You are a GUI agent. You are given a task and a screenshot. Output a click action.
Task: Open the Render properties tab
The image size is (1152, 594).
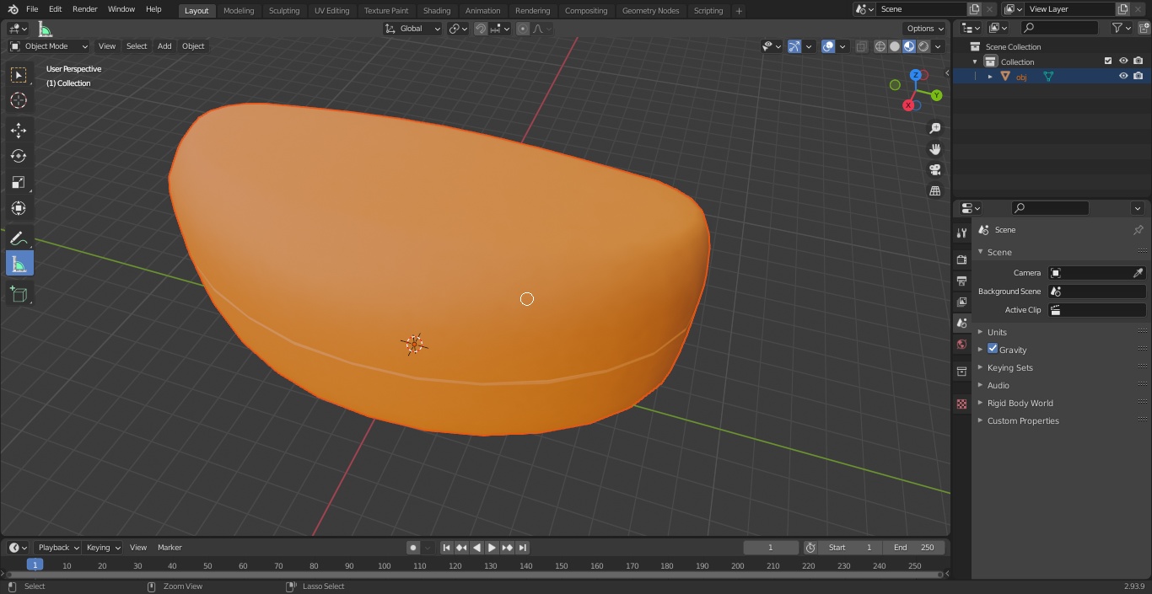pos(961,260)
